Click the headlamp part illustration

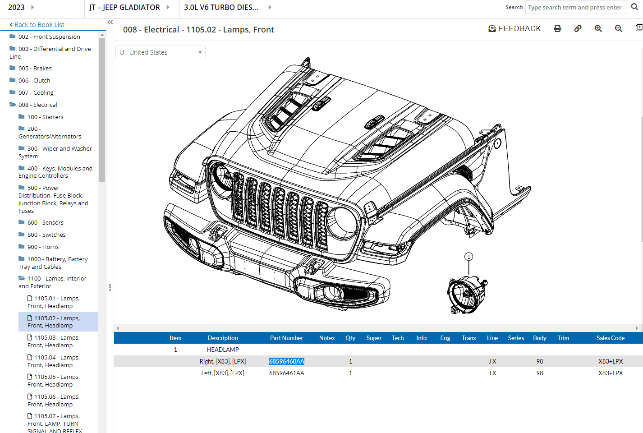pyautogui.click(x=467, y=295)
